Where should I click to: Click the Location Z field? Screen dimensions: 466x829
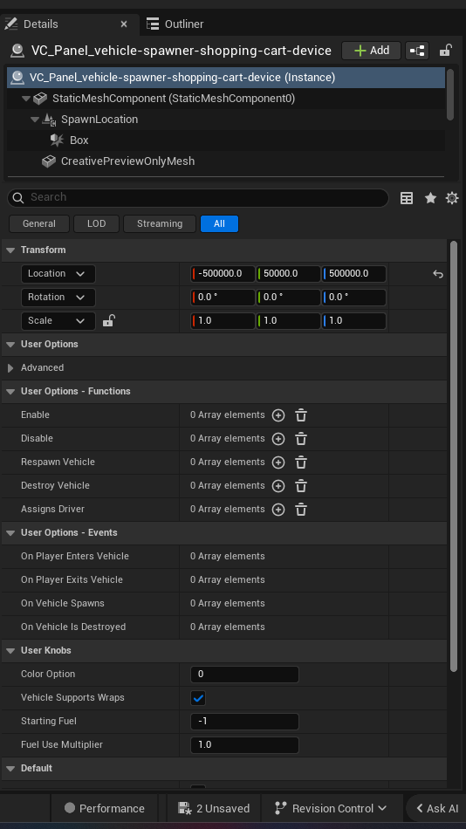[x=354, y=274]
